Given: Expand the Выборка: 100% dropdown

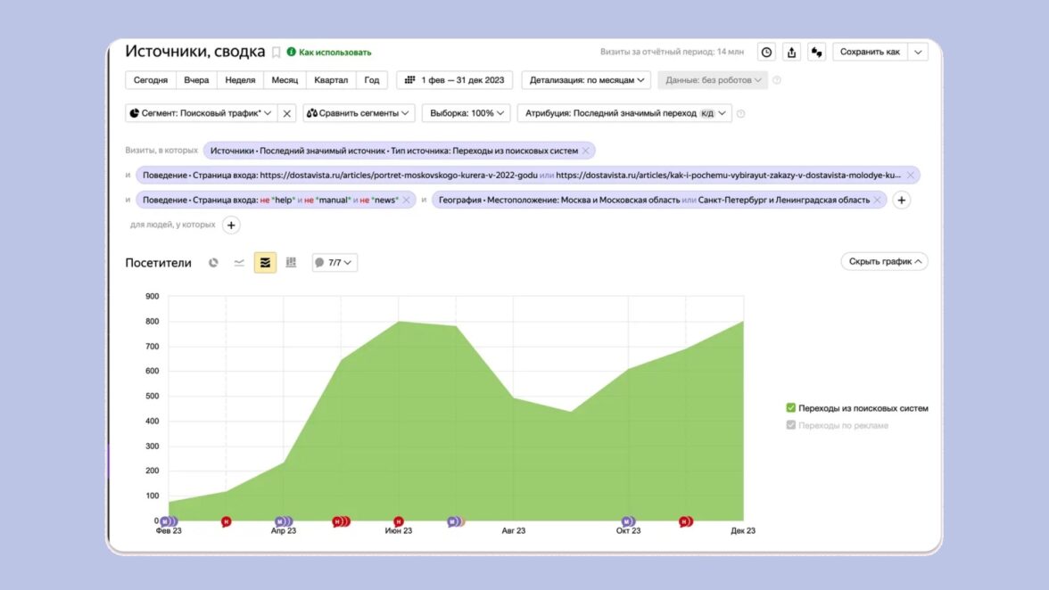Looking at the screenshot, I should click(x=467, y=113).
